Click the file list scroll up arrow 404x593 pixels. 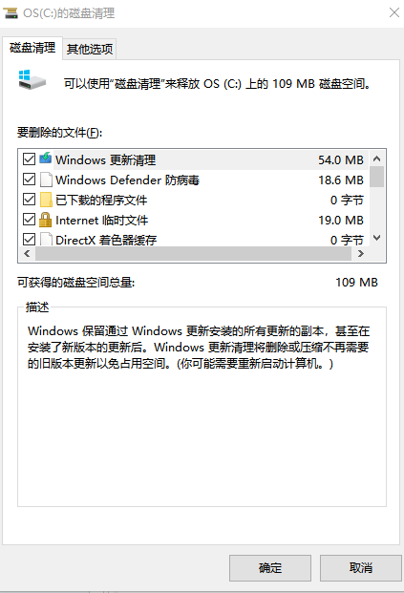(376, 159)
